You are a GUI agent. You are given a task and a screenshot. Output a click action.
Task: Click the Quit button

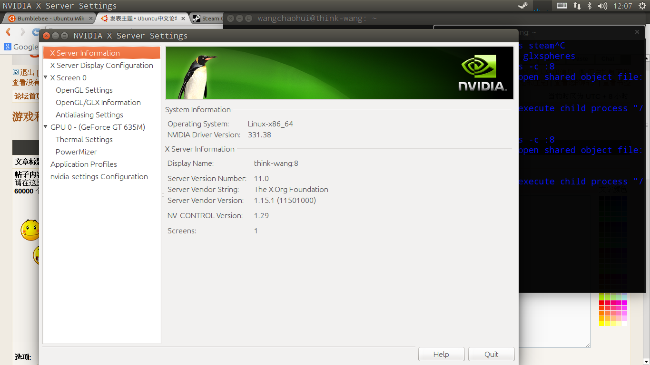pyautogui.click(x=492, y=354)
